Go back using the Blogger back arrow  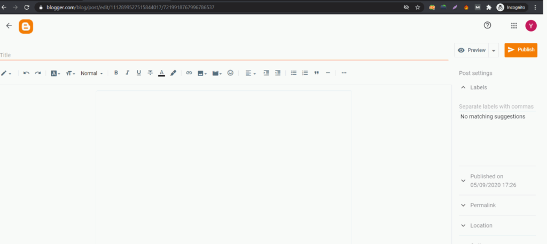pos(9,26)
